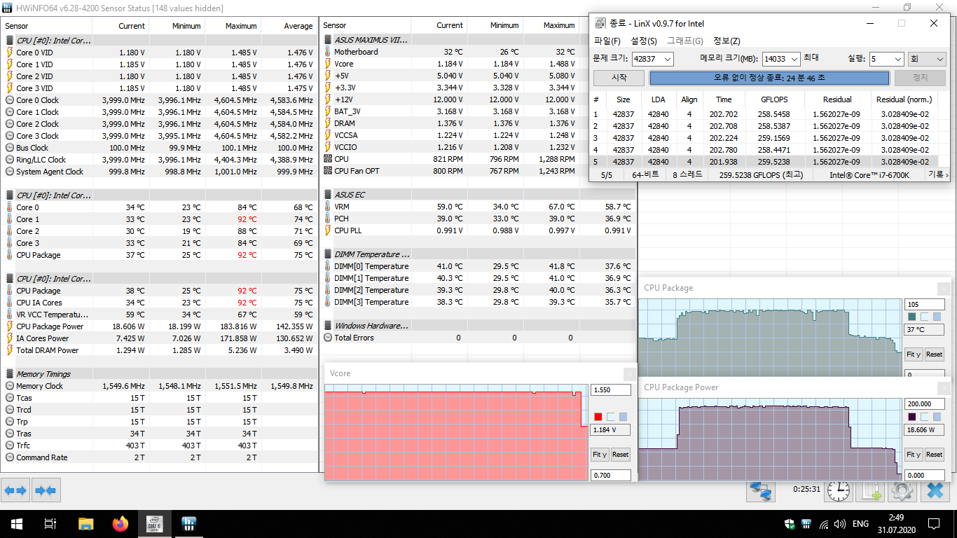
Task: Select the HWiNFO taskbar icon
Action: (188, 523)
